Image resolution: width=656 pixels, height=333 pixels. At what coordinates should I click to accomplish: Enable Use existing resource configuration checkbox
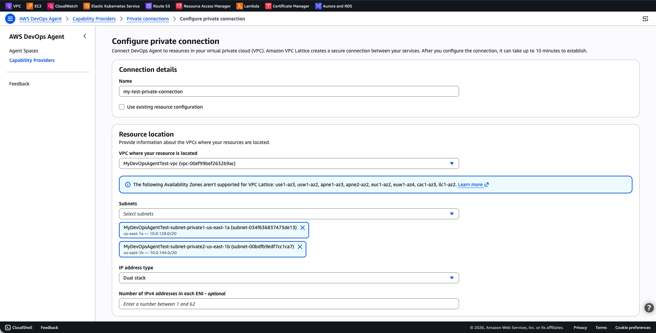pos(122,107)
